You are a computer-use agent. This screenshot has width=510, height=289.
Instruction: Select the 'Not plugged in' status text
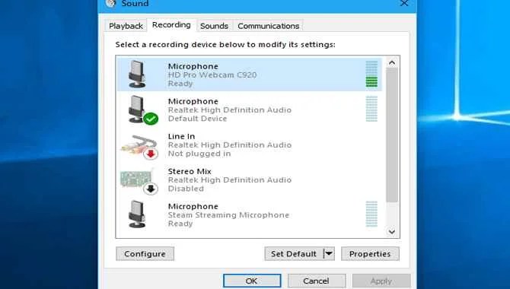pos(199,154)
